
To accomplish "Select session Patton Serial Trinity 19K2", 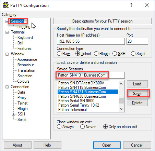I will click(x=88, y=105).
